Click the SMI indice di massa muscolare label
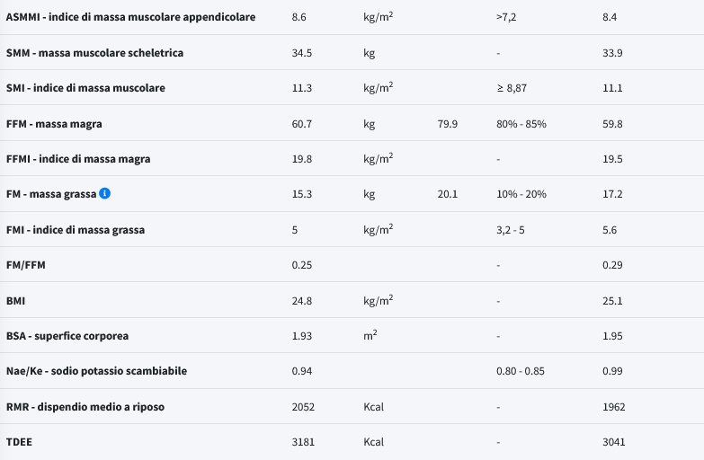Image resolution: width=704 pixels, height=460 pixels. (85, 88)
